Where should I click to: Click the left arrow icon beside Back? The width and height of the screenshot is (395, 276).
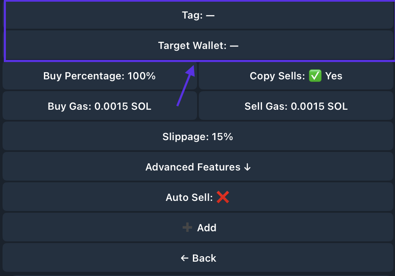point(184,258)
